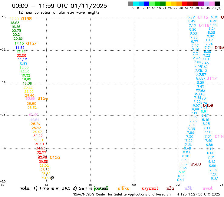Click red wave height value 30.22
The height and width of the screenshot is (197, 224).
click(38, 136)
